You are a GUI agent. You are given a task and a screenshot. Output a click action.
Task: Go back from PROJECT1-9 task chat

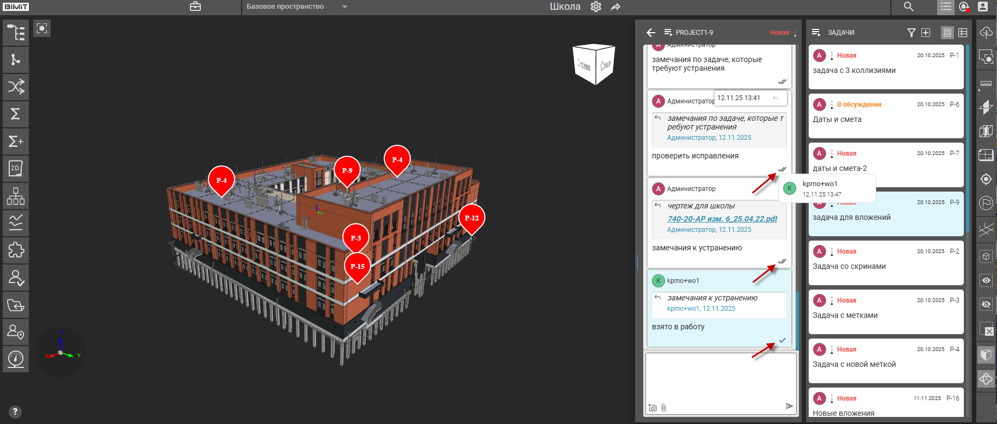pyautogui.click(x=651, y=33)
